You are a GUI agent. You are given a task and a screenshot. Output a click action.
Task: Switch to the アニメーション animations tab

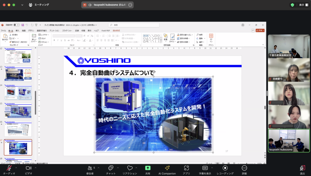coord(54,31)
